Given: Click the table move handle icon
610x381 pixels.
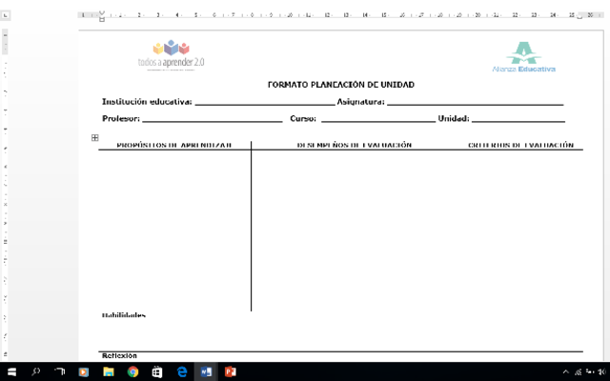Looking at the screenshot, I should pyautogui.click(x=95, y=137).
